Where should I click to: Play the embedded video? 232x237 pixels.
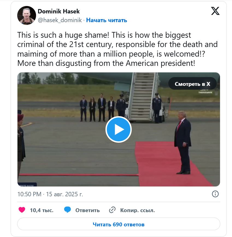[119, 129]
